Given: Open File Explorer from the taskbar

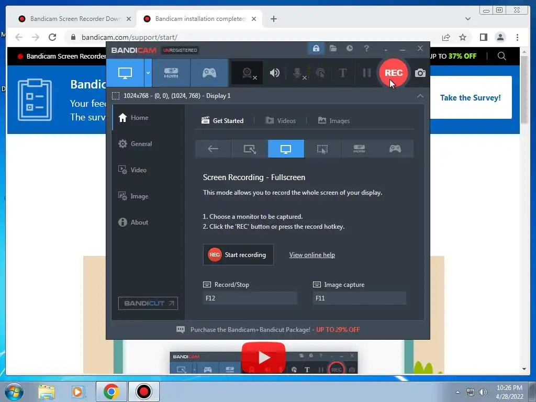Looking at the screenshot, I should click(x=47, y=392).
